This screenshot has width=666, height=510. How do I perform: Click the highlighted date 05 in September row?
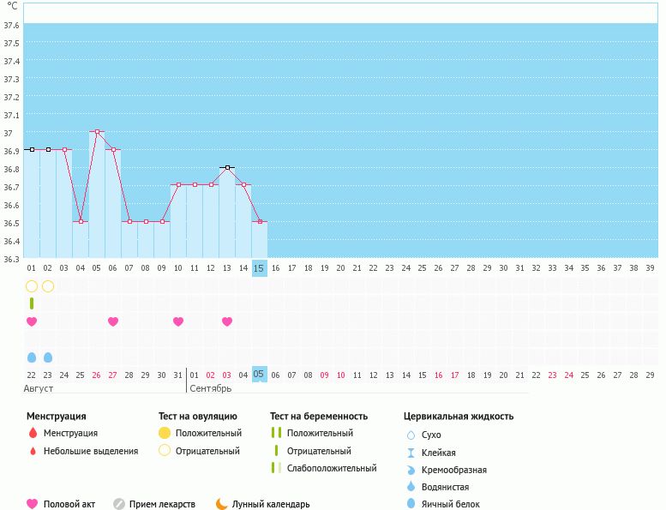click(260, 375)
